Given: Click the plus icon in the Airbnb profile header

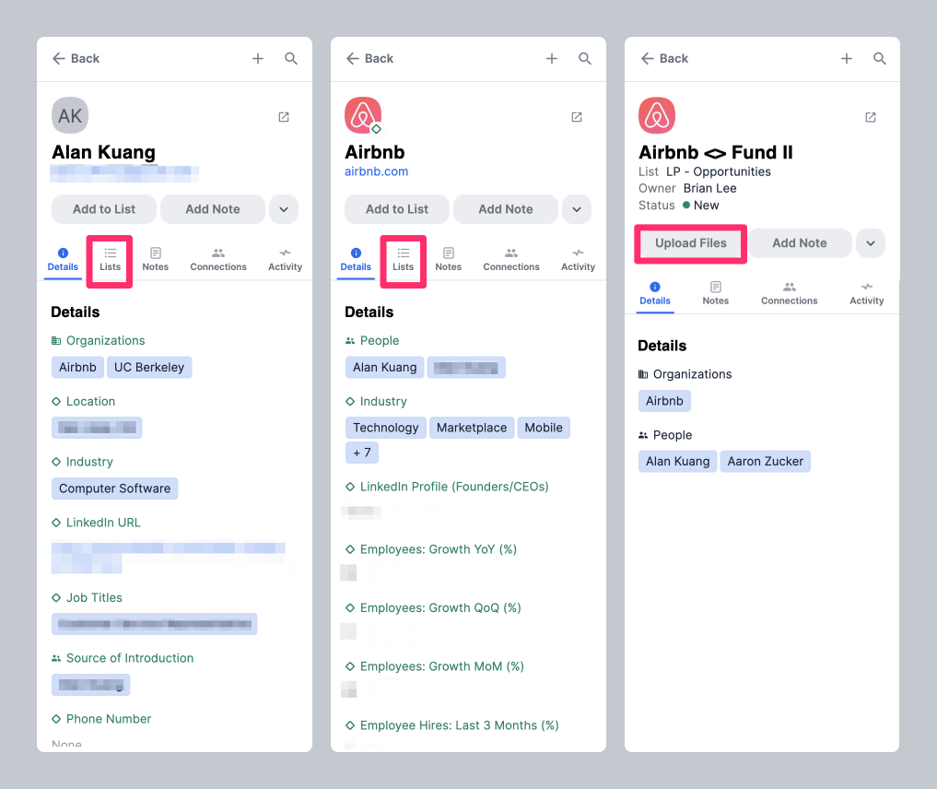Looking at the screenshot, I should [551, 58].
